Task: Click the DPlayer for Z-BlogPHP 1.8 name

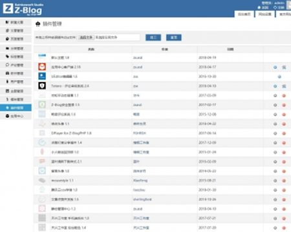Action: (71, 133)
